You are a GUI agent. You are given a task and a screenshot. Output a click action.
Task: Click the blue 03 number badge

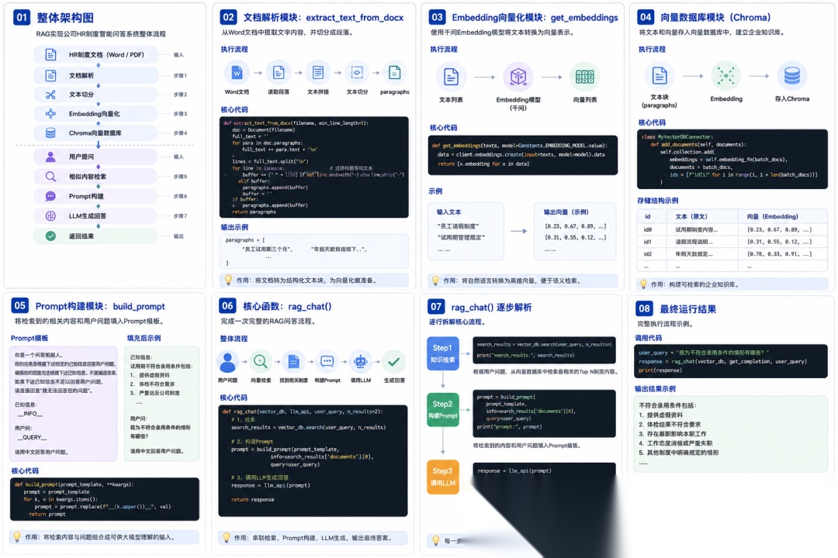coord(437,17)
